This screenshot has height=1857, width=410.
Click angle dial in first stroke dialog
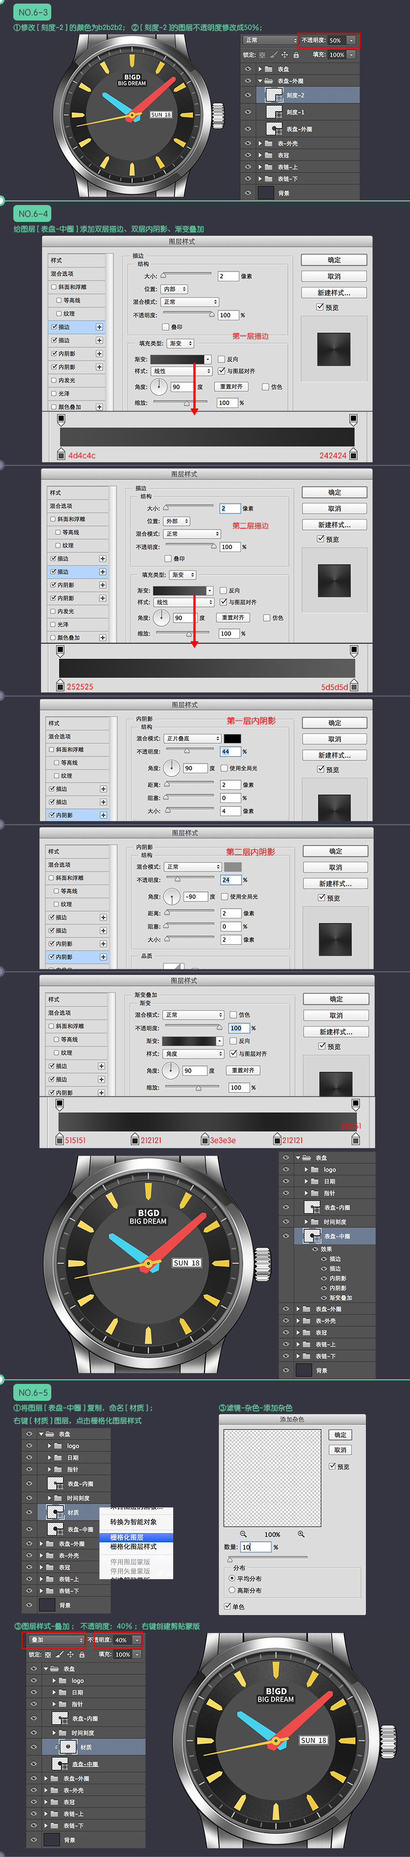coord(158,386)
